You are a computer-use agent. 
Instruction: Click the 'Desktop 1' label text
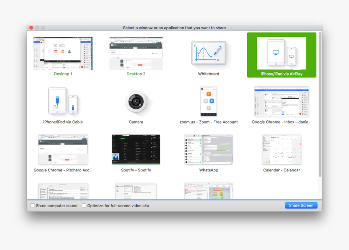point(63,74)
